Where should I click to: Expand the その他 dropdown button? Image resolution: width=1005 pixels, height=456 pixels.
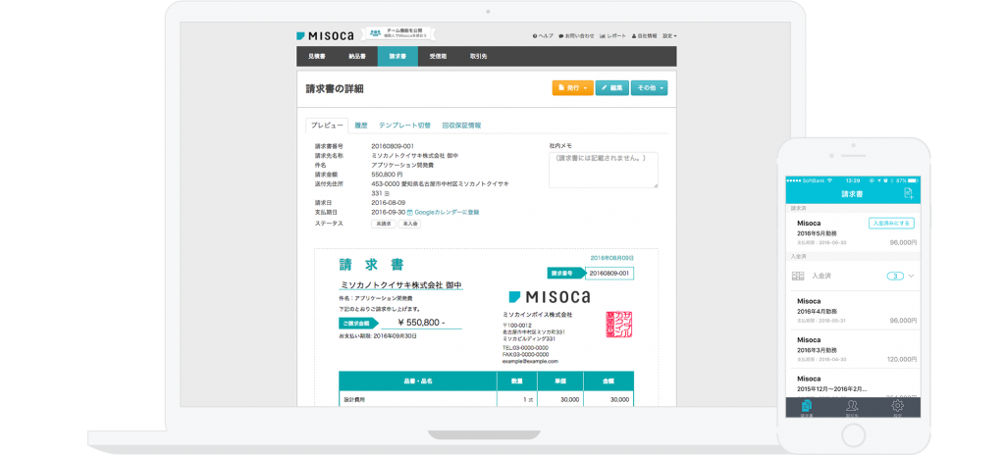[x=650, y=87]
